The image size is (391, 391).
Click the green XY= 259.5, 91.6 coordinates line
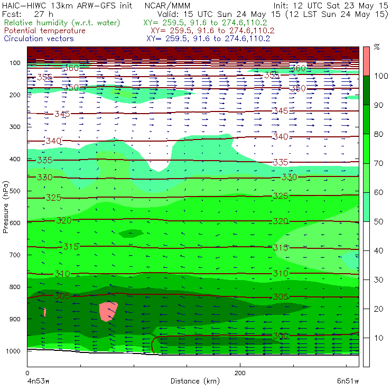tap(205, 23)
